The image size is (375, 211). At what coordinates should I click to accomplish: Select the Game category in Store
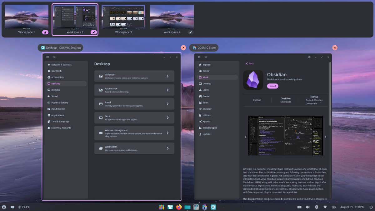click(x=217, y=96)
